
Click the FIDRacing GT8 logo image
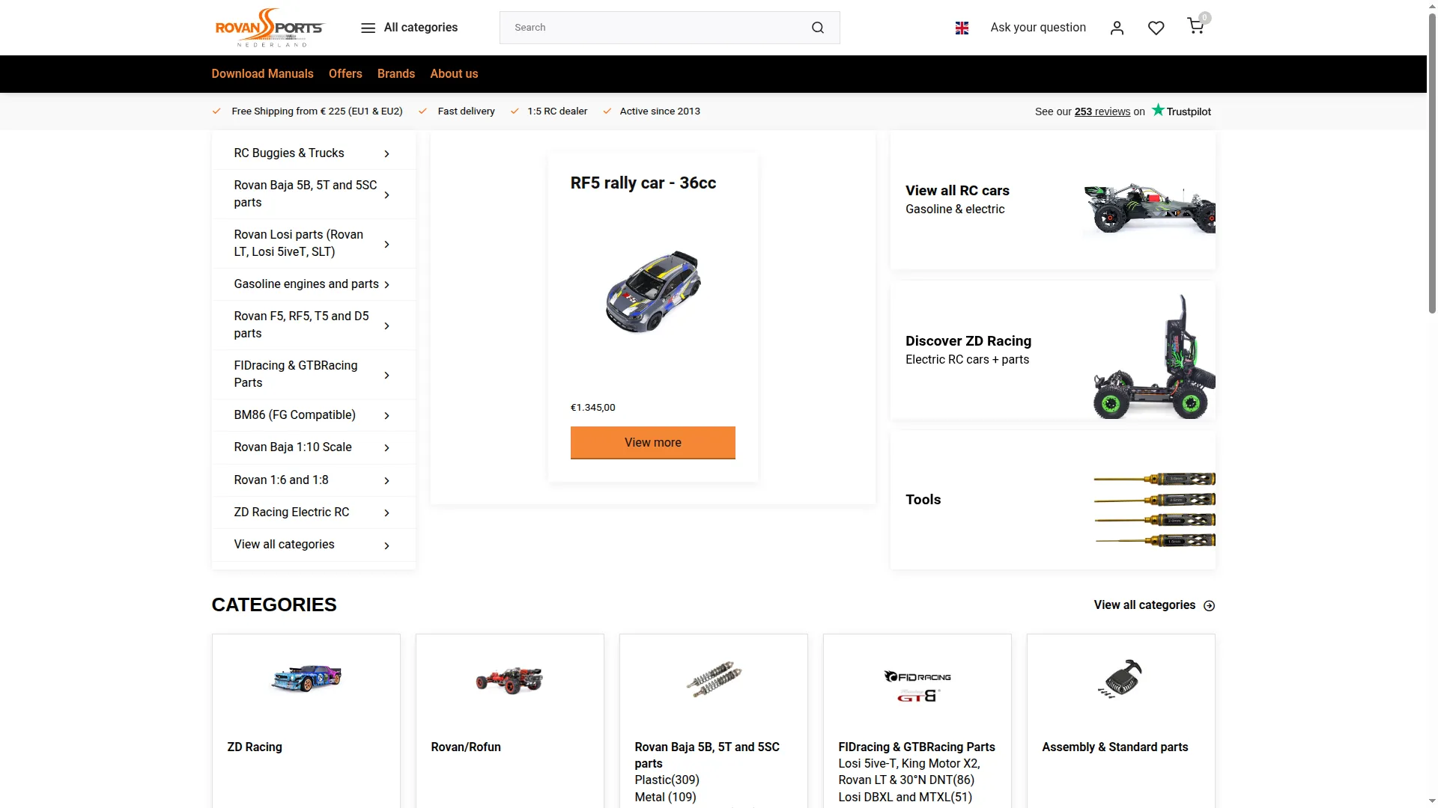pos(917,686)
